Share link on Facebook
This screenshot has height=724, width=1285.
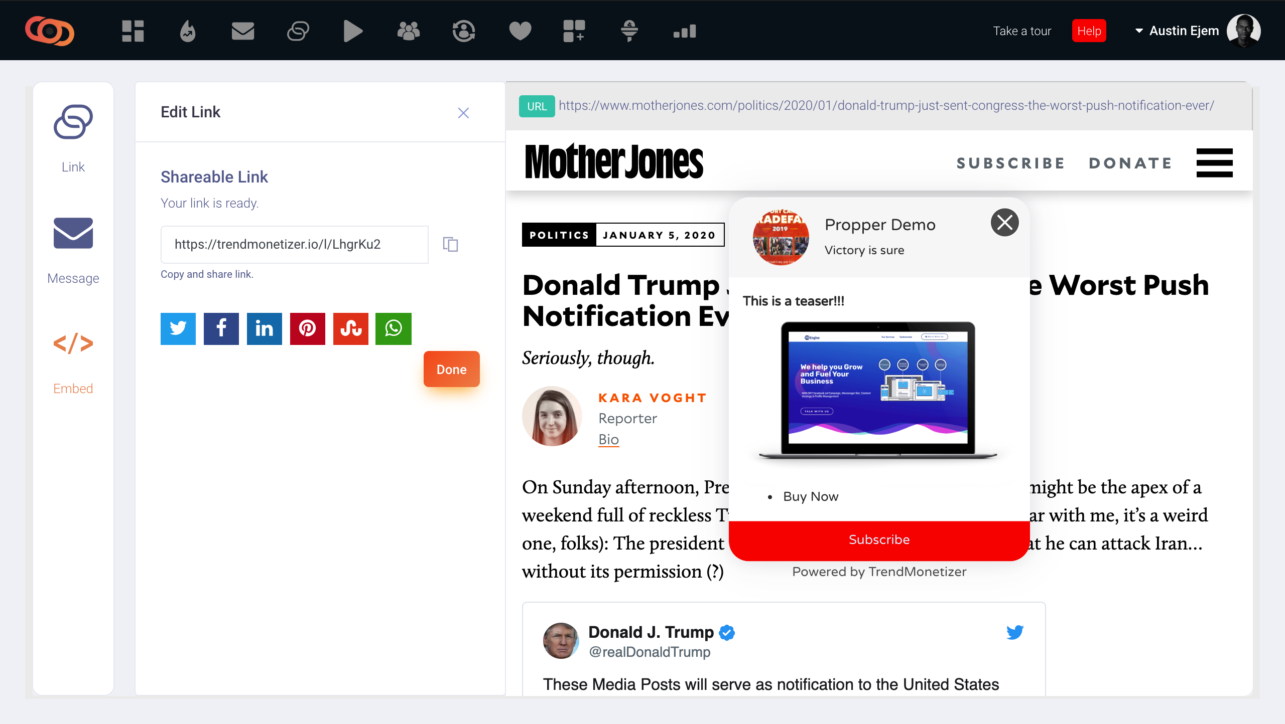[221, 328]
